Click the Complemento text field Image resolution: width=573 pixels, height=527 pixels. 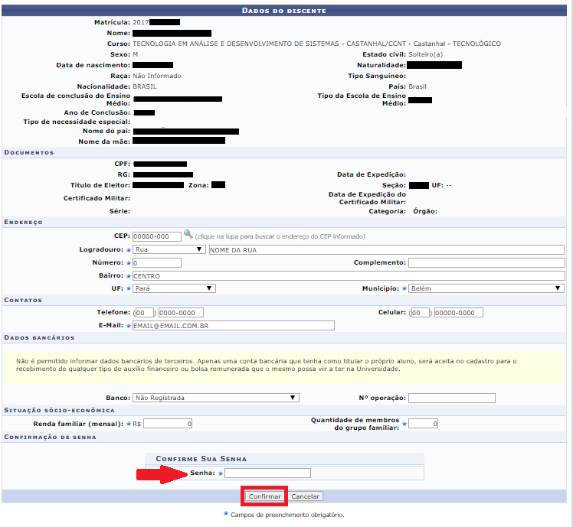486,262
